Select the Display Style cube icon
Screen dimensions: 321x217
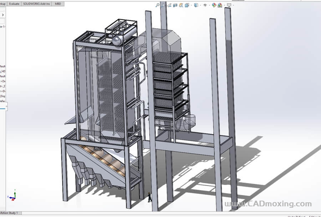point(196,5)
